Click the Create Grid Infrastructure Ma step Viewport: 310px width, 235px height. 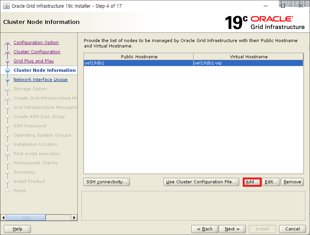pyautogui.click(x=46, y=98)
